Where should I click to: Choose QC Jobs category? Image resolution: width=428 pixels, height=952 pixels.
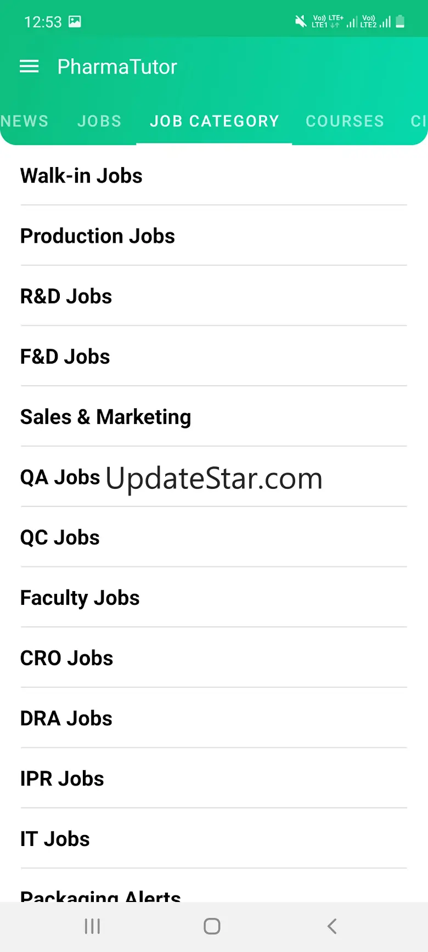214,537
